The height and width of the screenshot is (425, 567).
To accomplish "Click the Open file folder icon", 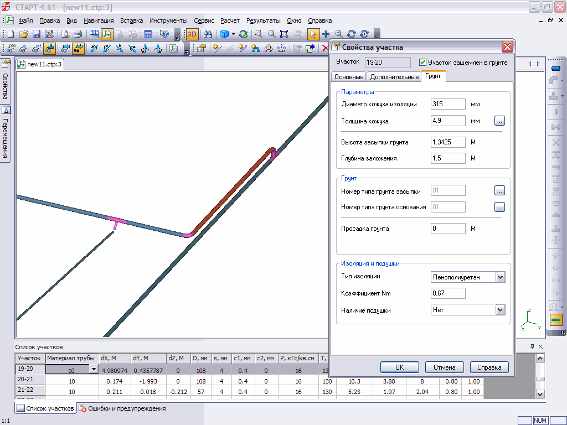I will coord(23,34).
